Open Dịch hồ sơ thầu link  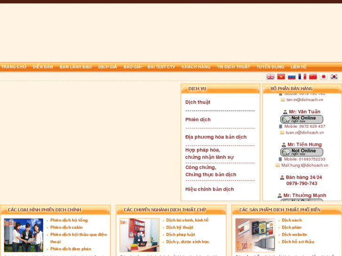point(298,242)
